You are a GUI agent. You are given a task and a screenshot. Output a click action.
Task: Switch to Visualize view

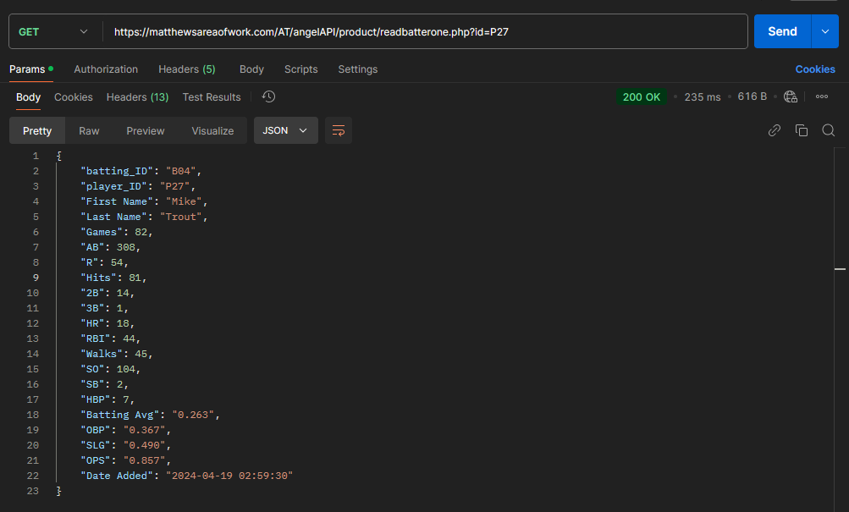tap(212, 130)
